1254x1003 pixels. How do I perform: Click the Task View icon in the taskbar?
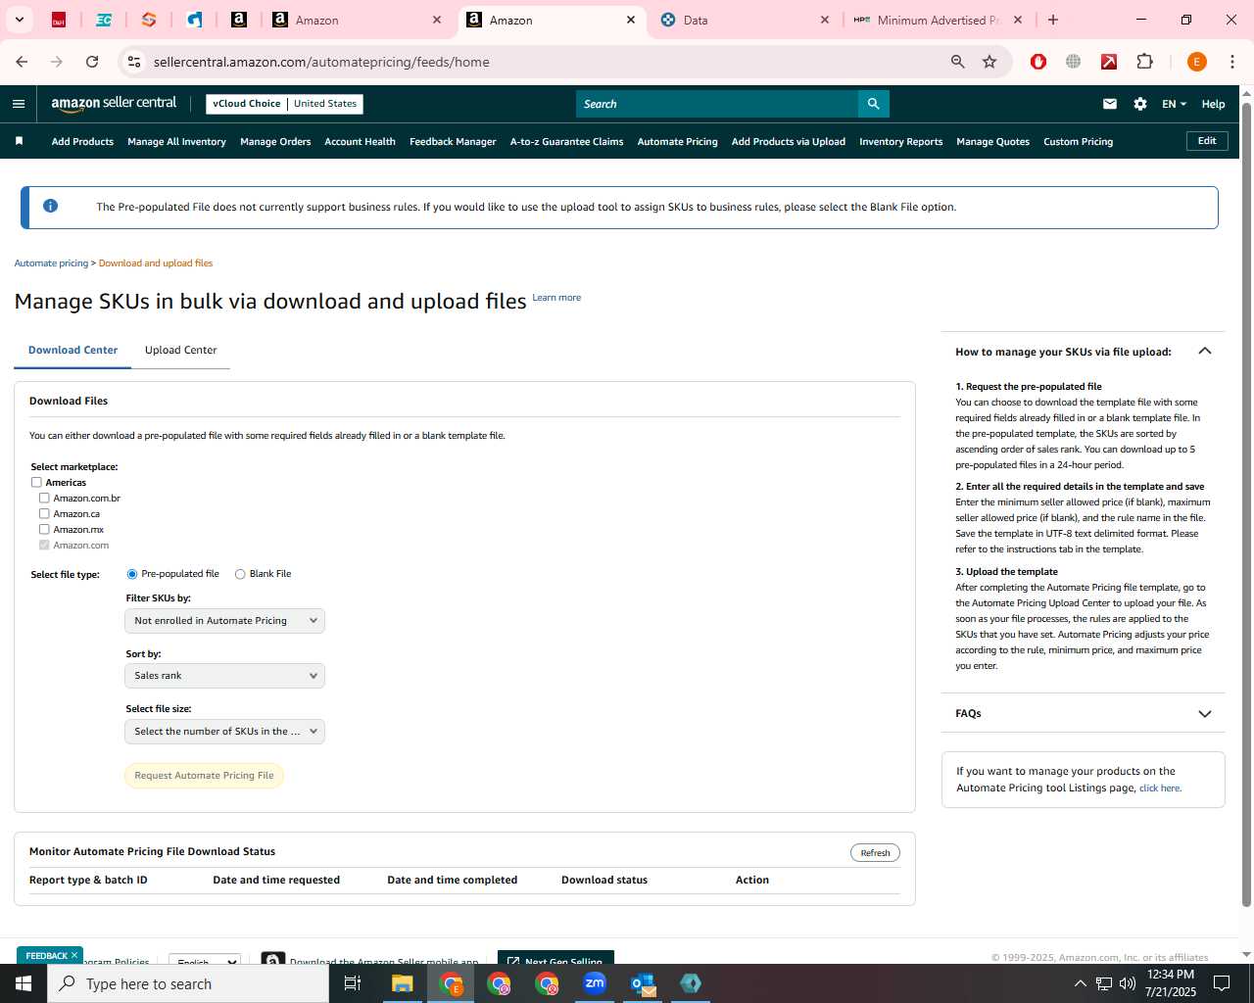pos(353,983)
